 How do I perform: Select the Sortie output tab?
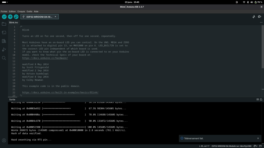point(12,100)
